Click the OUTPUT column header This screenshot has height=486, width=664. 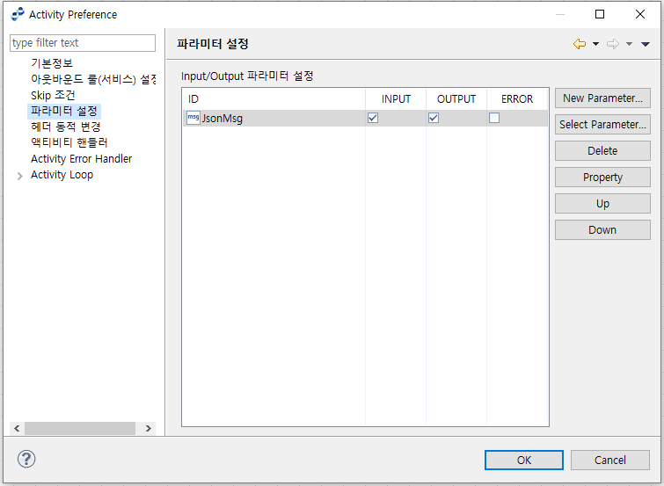pyautogui.click(x=456, y=99)
